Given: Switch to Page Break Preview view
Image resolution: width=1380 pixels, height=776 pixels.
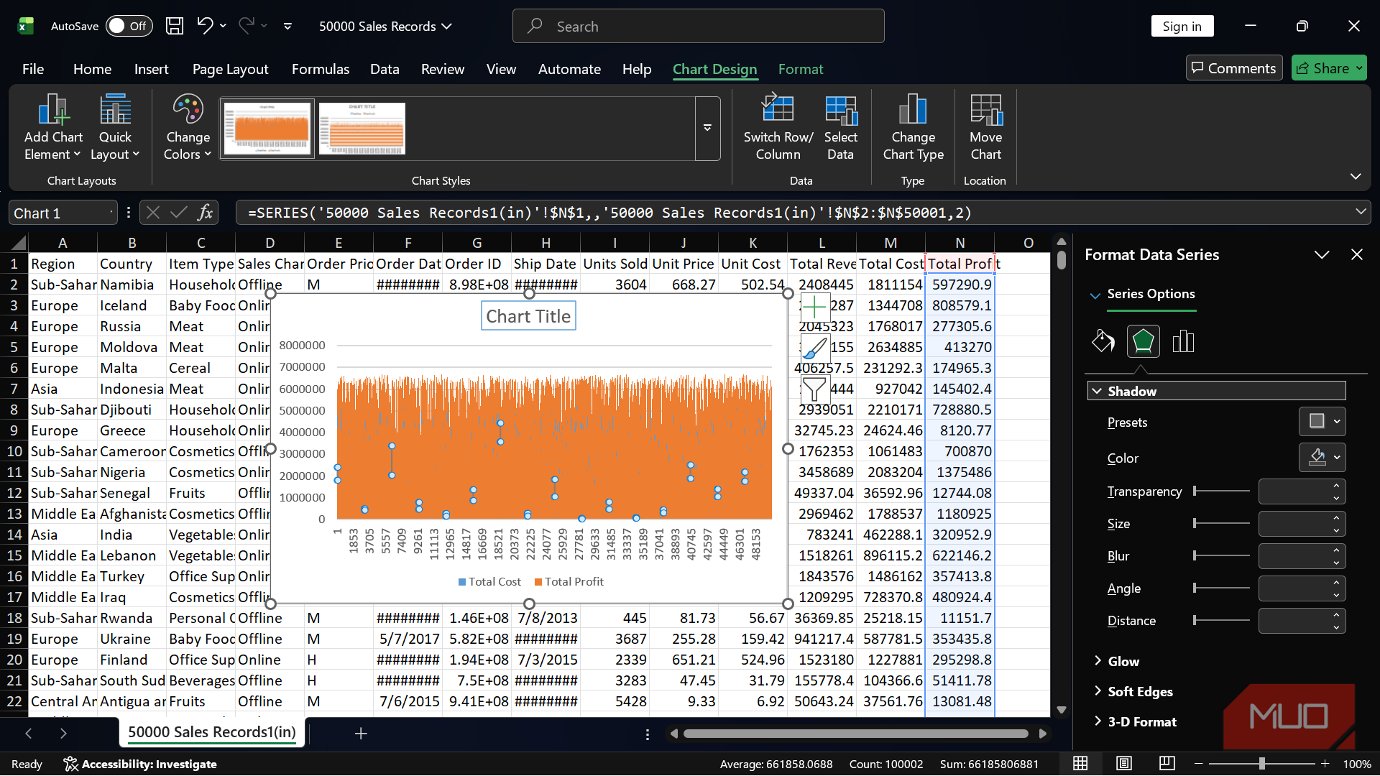Looking at the screenshot, I should (1167, 764).
